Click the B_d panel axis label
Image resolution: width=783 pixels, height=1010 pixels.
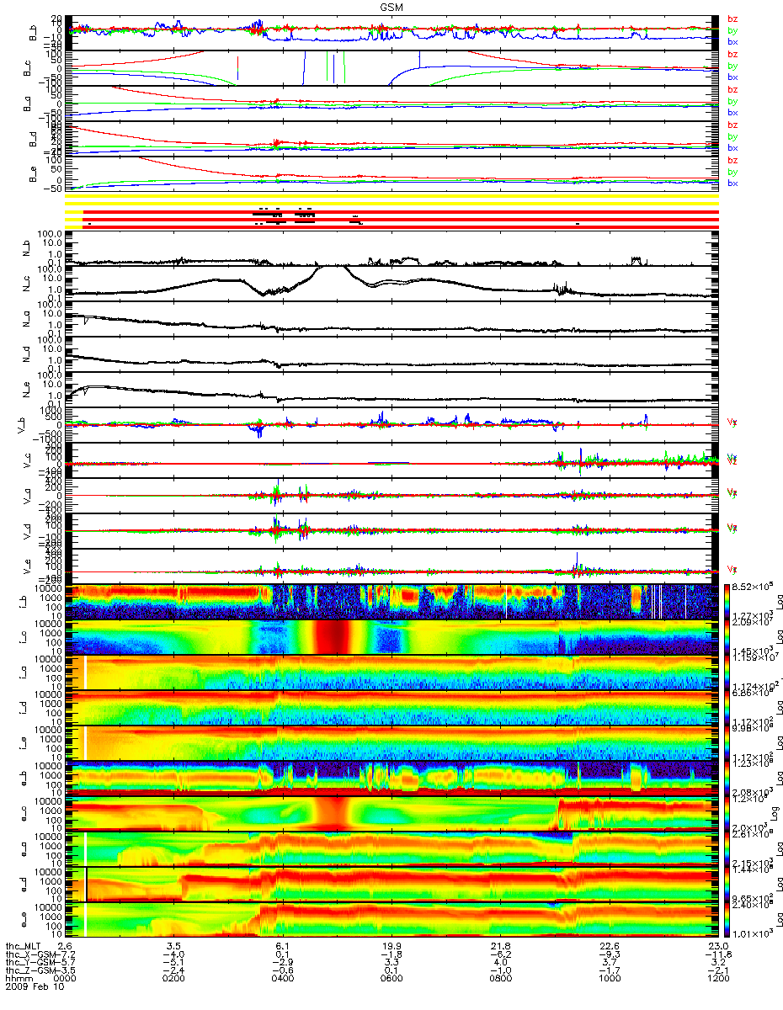click(x=32, y=139)
